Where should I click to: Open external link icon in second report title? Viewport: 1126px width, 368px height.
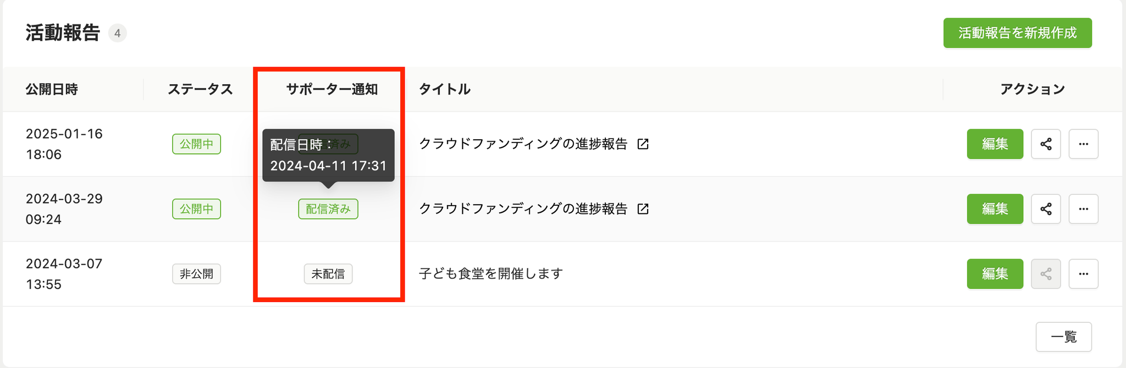coord(643,209)
